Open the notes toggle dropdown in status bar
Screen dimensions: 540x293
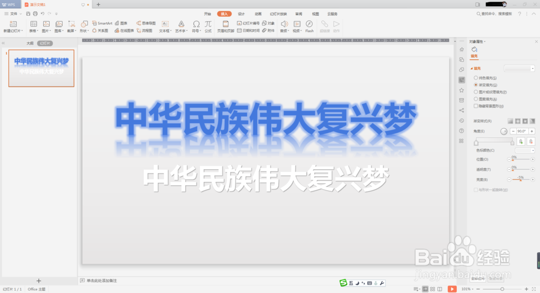pyautogui.click(x=416, y=289)
